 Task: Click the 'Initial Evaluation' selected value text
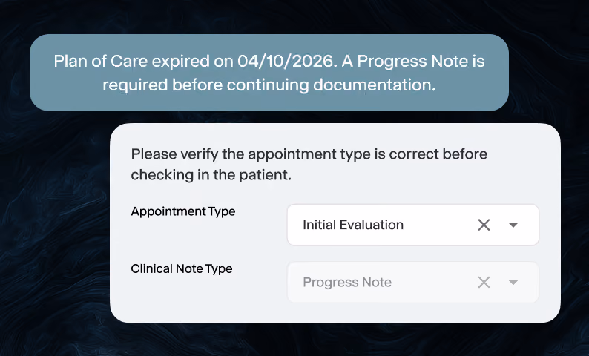tap(353, 225)
